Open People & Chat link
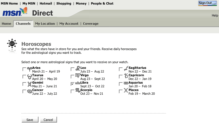The height and width of the screenshot is (124, 219). pos(102,3)
